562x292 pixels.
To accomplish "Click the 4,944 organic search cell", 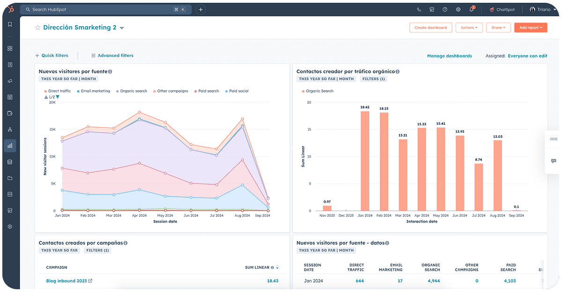I will (x=434, y=281).
